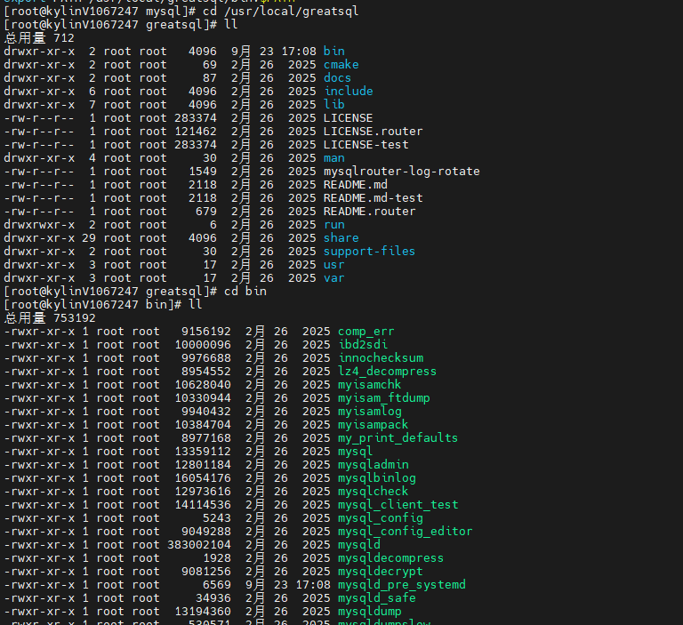683x625 pixels.
Task: Click the 'docs' directory name
Action: pyautogui.click(x=337, y=78)
